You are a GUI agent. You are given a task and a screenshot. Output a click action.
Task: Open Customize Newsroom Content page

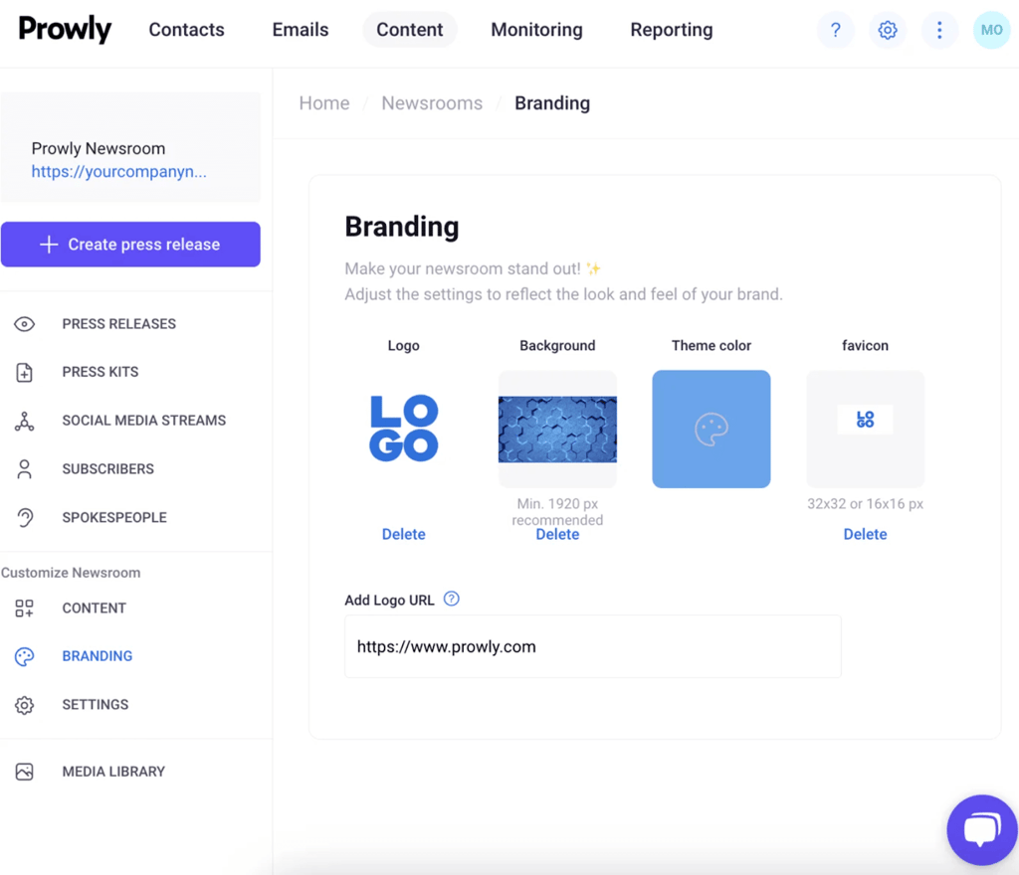click(x=95, y=609)
